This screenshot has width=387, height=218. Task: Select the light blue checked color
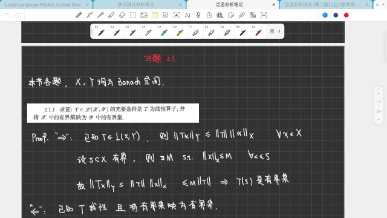click(325, 15)
